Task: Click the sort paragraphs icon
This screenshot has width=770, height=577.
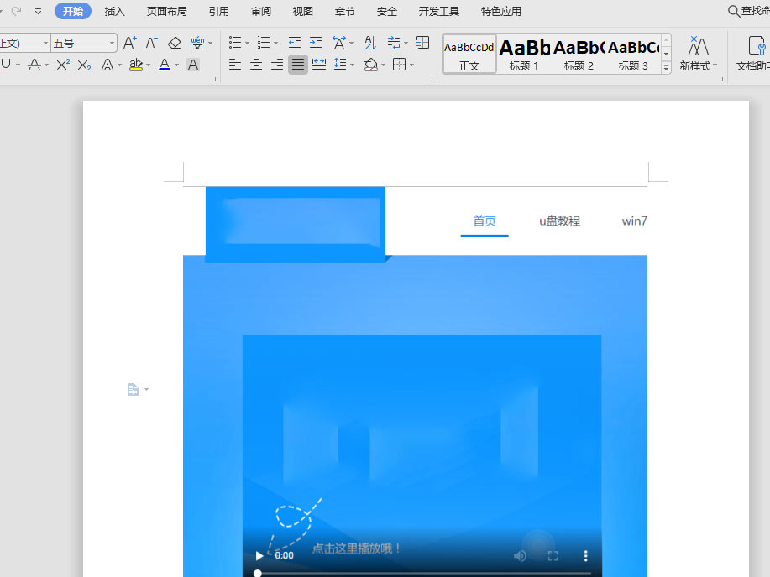Action: pos(370,42)
